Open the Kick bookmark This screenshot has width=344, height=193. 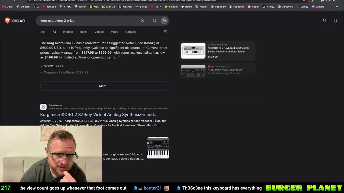[x=94, y=7]
